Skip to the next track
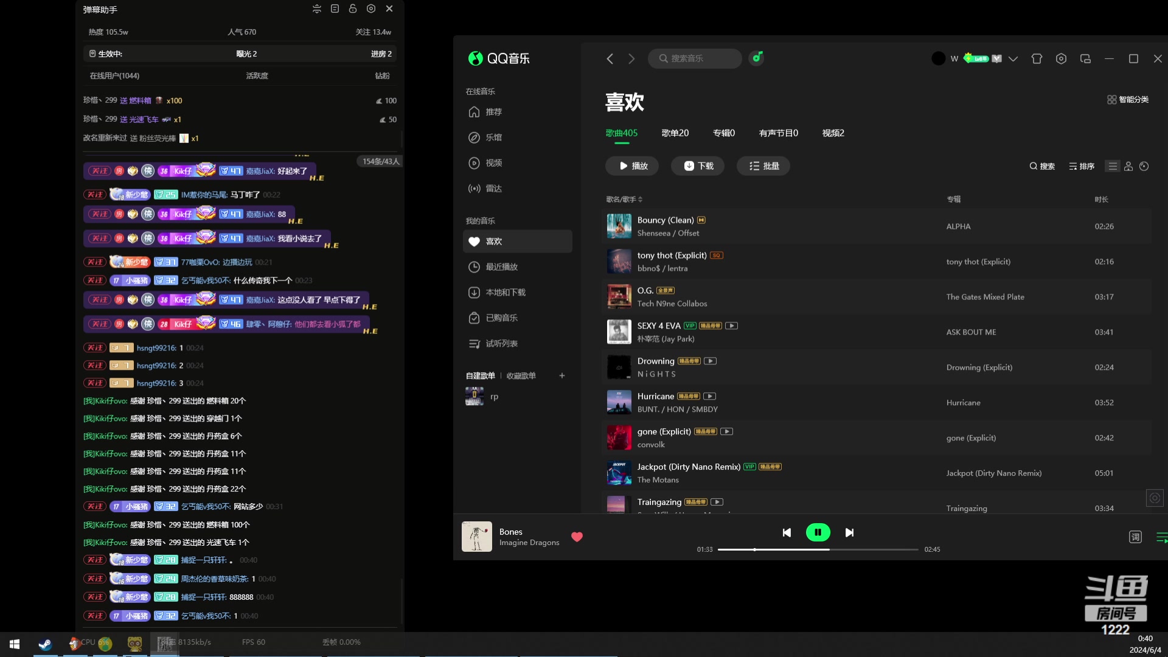Screen dimensions: 1168x657 (x=849, y=533)
